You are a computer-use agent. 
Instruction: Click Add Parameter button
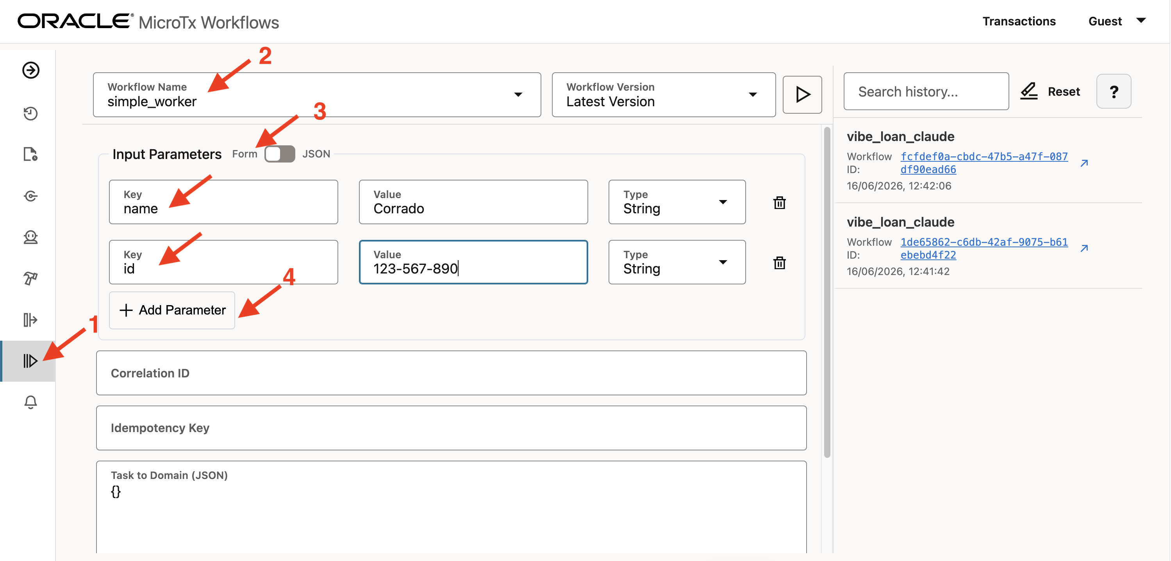[x=172, y=310]
